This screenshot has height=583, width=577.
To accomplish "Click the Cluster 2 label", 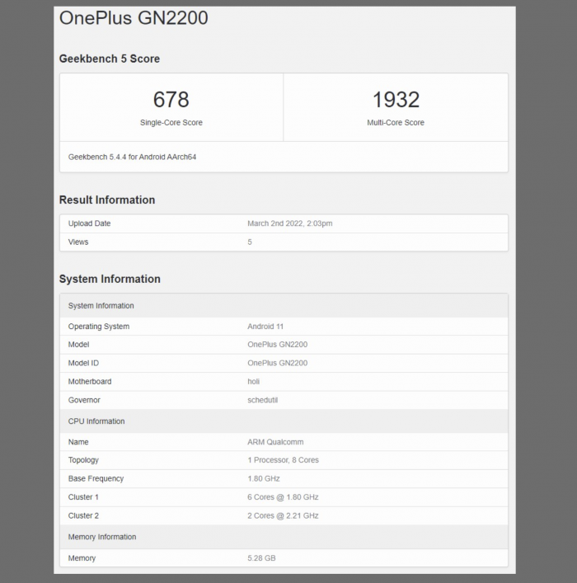I will tap(83, 516).
